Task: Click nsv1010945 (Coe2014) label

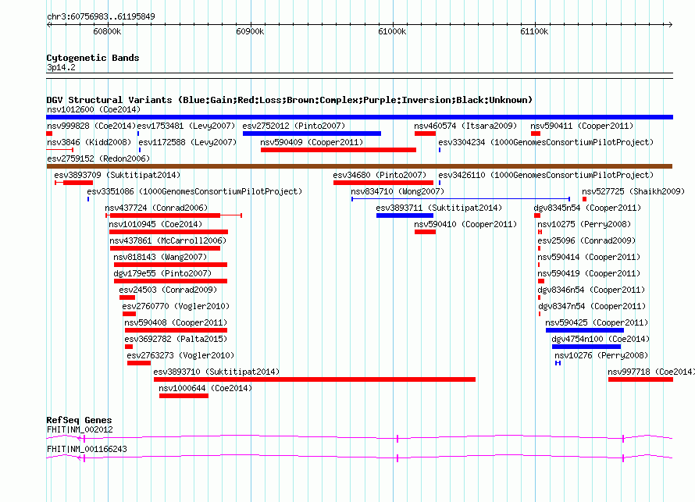Action: (155, 224)
